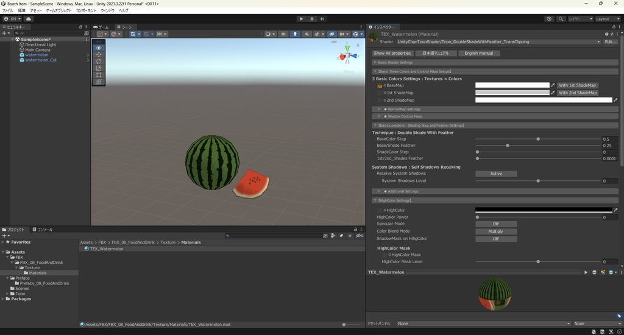Toggle Specular Mode Off button
624x335 pixels.
(496, 224)
